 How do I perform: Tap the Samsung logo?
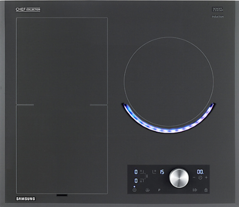25,199
